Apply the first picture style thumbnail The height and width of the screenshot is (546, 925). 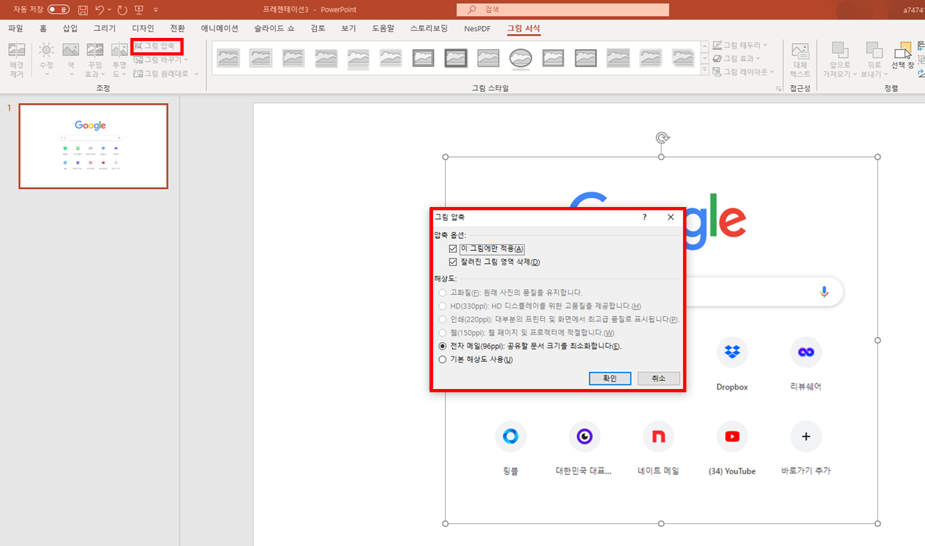228,58
